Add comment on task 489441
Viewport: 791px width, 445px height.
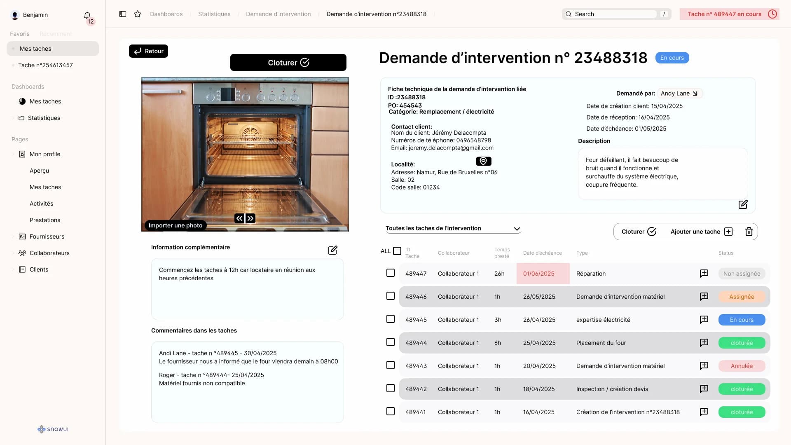704,412
